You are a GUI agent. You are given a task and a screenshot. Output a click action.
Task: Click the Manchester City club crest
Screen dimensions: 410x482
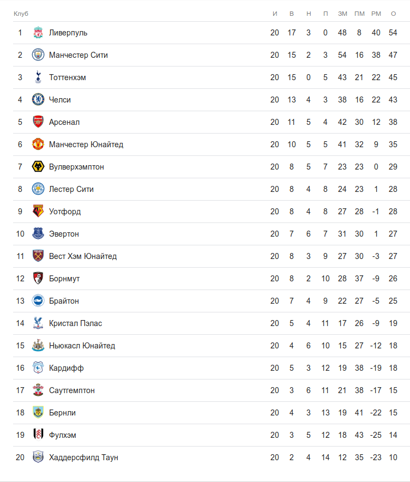38,55
